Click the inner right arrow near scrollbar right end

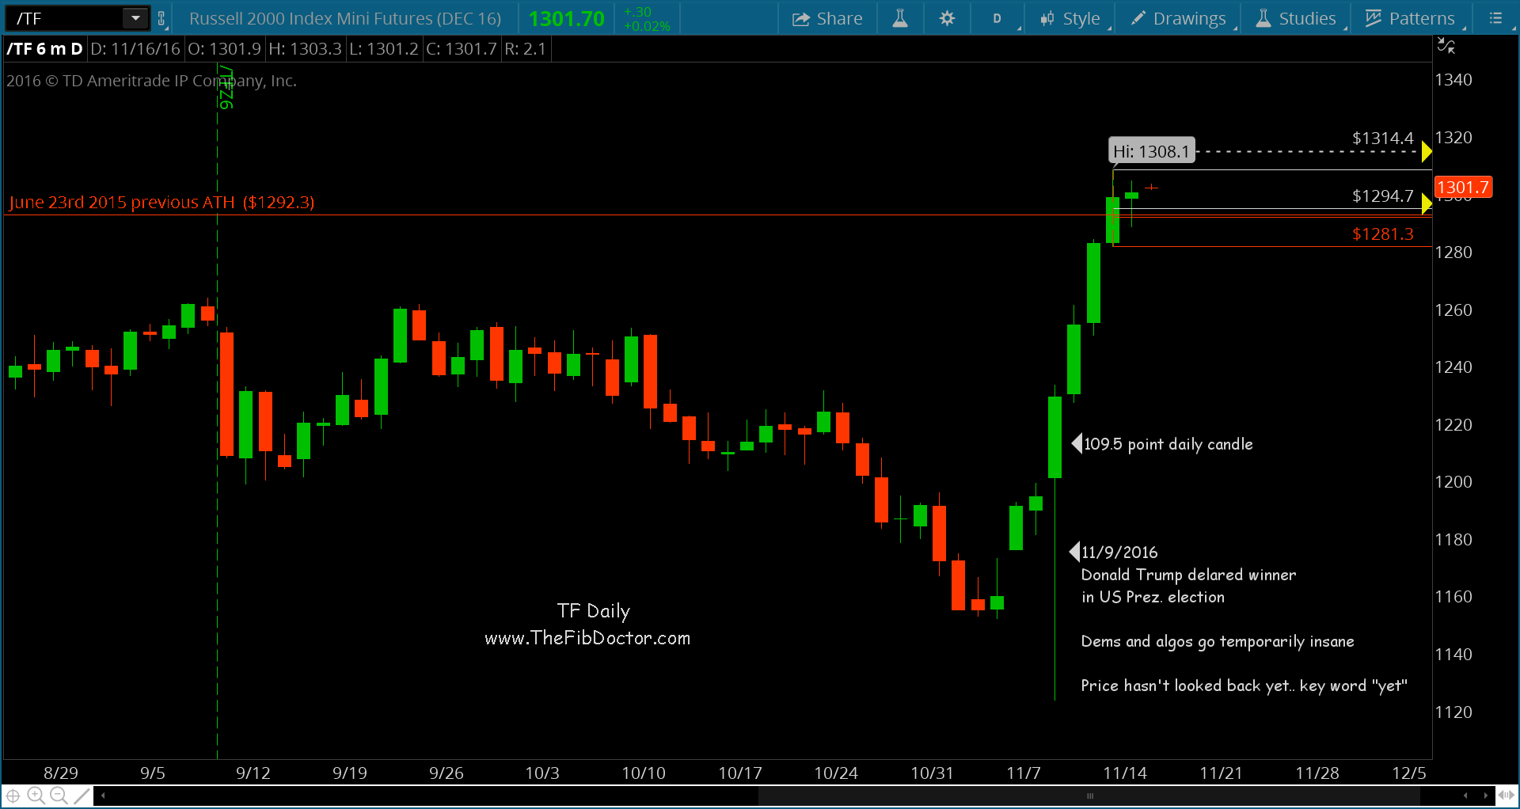1485,796
